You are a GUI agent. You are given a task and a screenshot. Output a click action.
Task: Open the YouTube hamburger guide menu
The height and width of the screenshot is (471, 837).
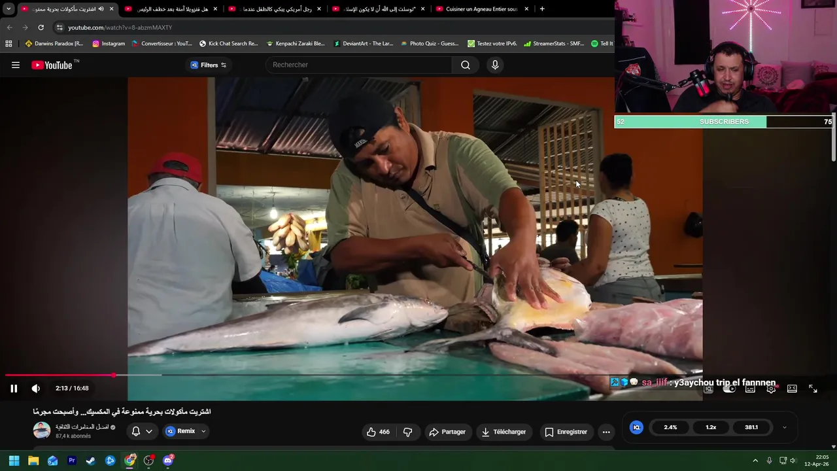(x=16, y=65)
